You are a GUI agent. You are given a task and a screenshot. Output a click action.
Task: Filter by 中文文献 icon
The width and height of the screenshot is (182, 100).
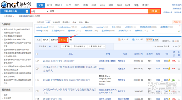[x=119, y=40]
